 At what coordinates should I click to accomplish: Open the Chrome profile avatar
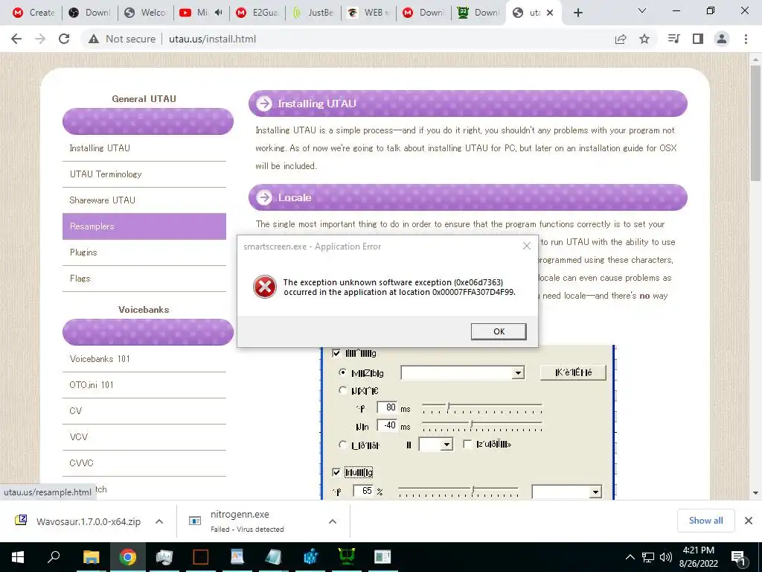722,39
